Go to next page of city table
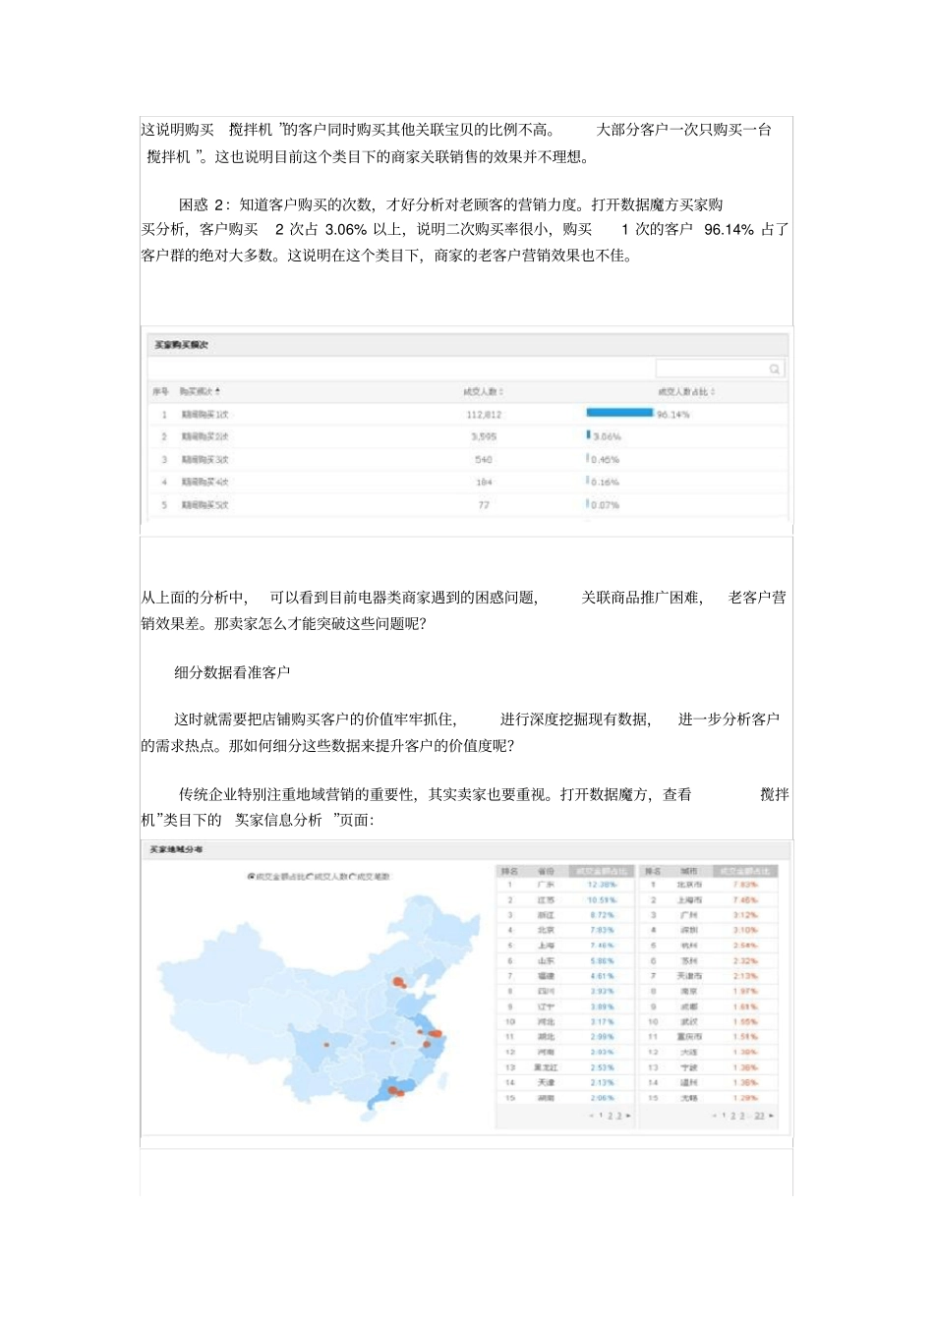Viewport: 934px width, 1322px height. [x=772, y=1116]
